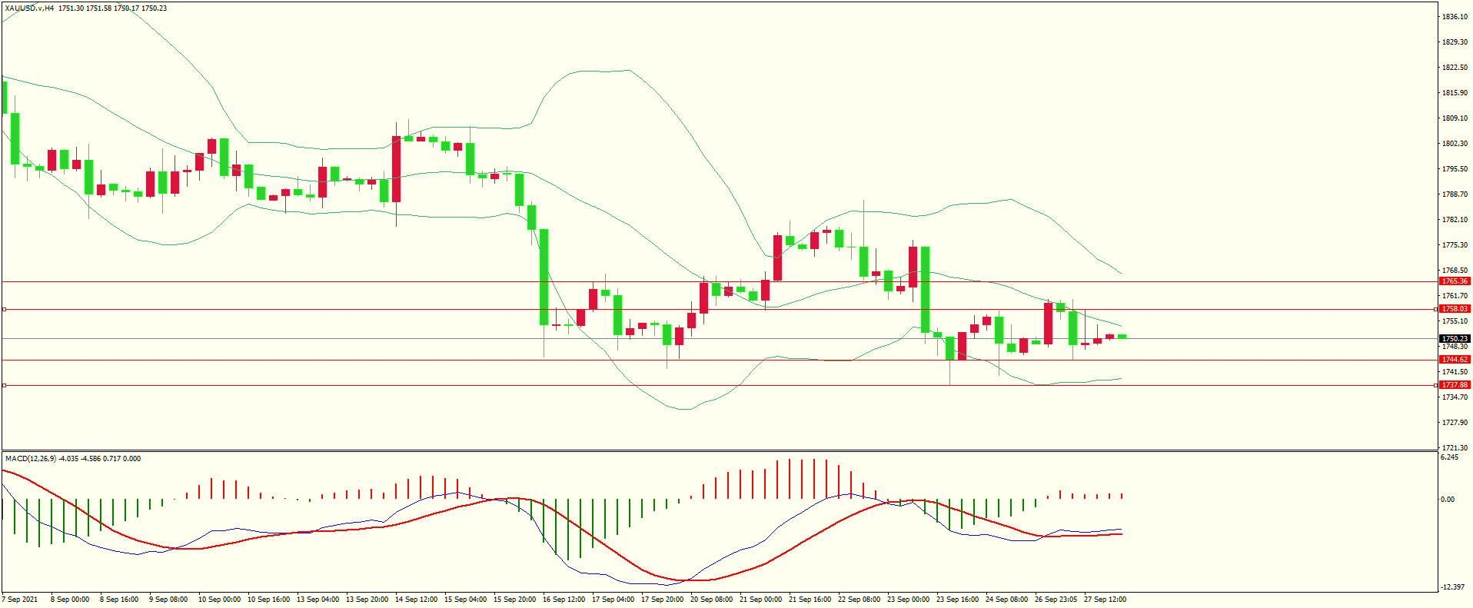Viewport: 1473px width, 608px height.
Task: Click the 23 Sep 16:00 time label
Action: pyautogui.click(x=957, y=600)
